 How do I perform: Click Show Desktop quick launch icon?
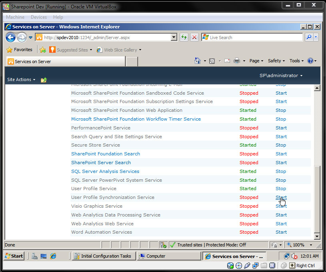pyautogui.click(x=44, y=256)
